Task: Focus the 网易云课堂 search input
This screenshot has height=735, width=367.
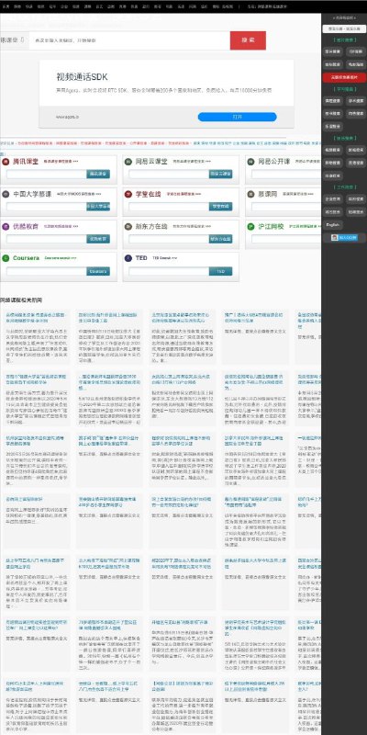Action: pyautogui.click(x=169, y=174)
